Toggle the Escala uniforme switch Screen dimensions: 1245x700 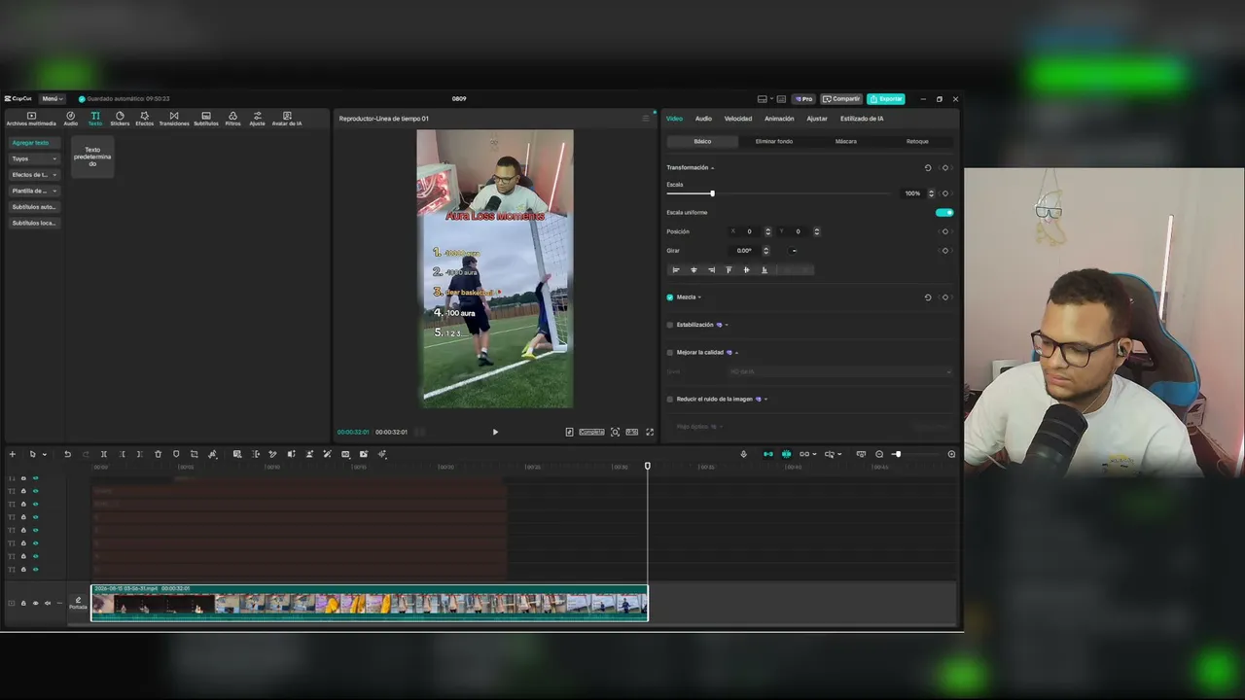click(x=944, y=212)
